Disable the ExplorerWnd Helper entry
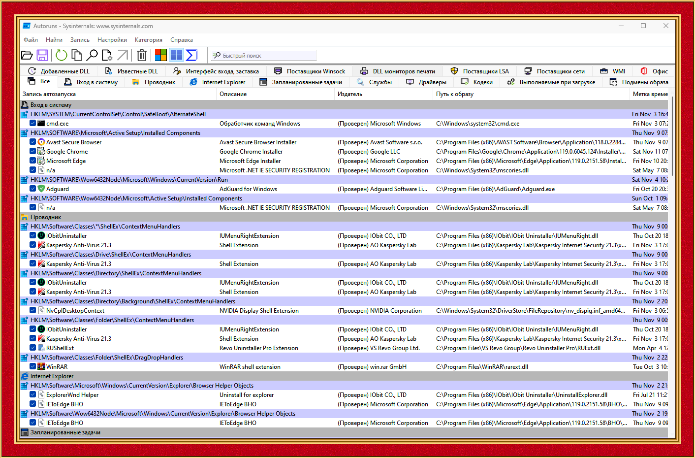 coord(32,394)
